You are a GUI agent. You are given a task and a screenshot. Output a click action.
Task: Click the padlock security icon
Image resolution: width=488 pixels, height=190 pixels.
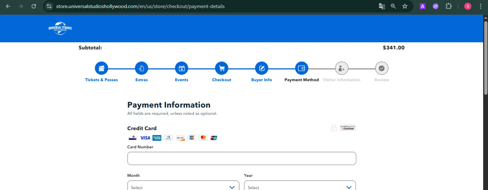coord(334,128)
